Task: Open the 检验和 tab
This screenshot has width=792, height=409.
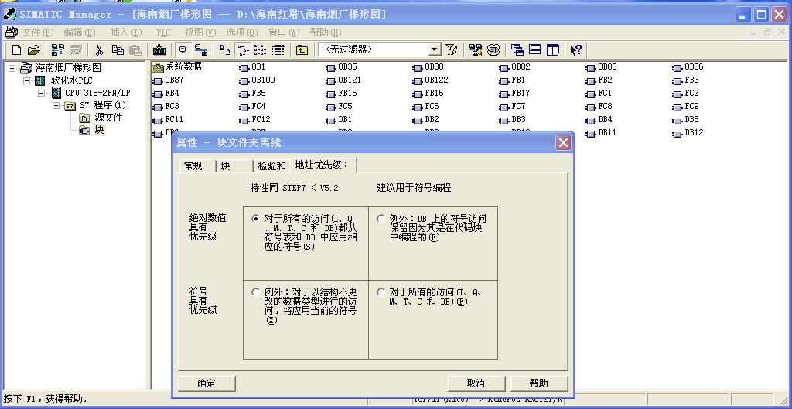Action: (271, 166)
